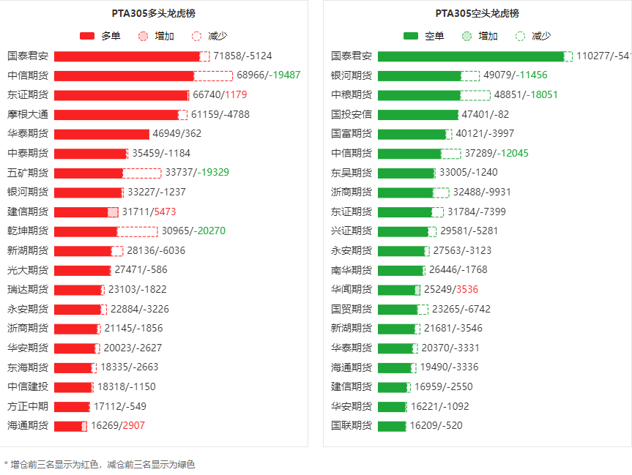The width and height of the screenshot is (632, 475).
Task: Click the 华闻期货 label in short chart
Action: (x=351, y=290)
